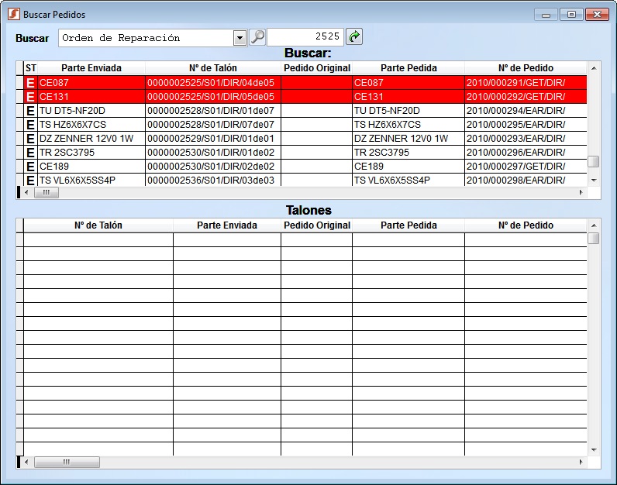The height and width of the screenshot is (485, 617).
Task: Click the search number field containing 2525
Action: (305, 37)
